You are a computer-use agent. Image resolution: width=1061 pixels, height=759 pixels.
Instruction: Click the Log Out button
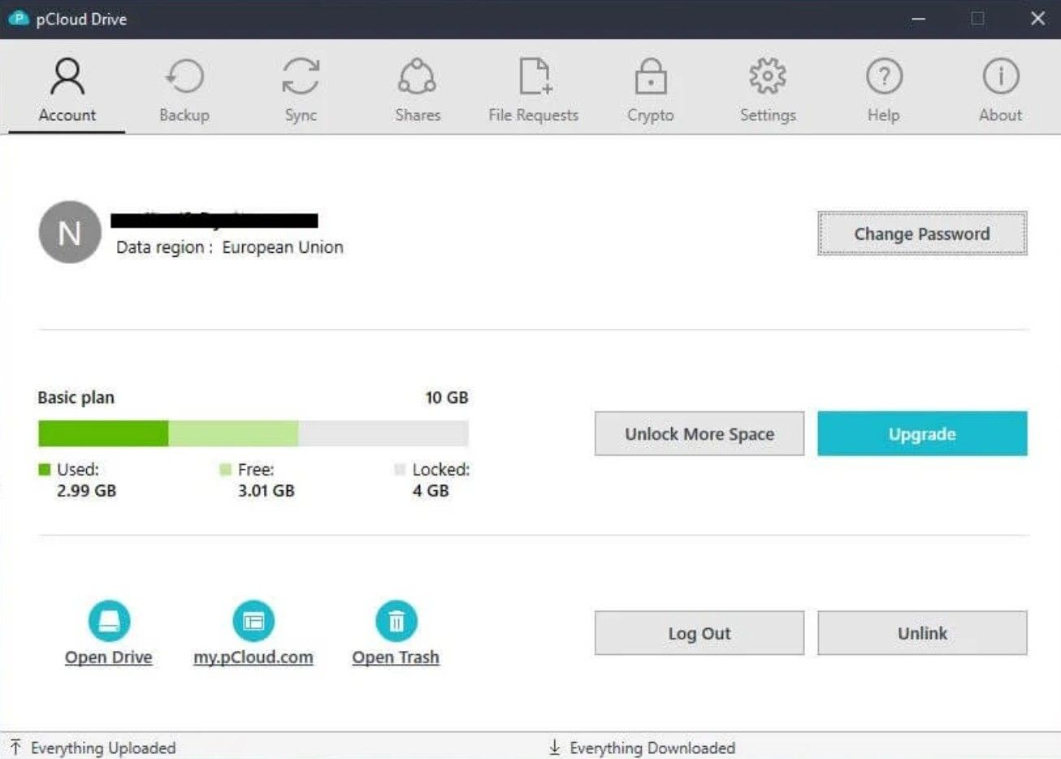pos(699,633)
